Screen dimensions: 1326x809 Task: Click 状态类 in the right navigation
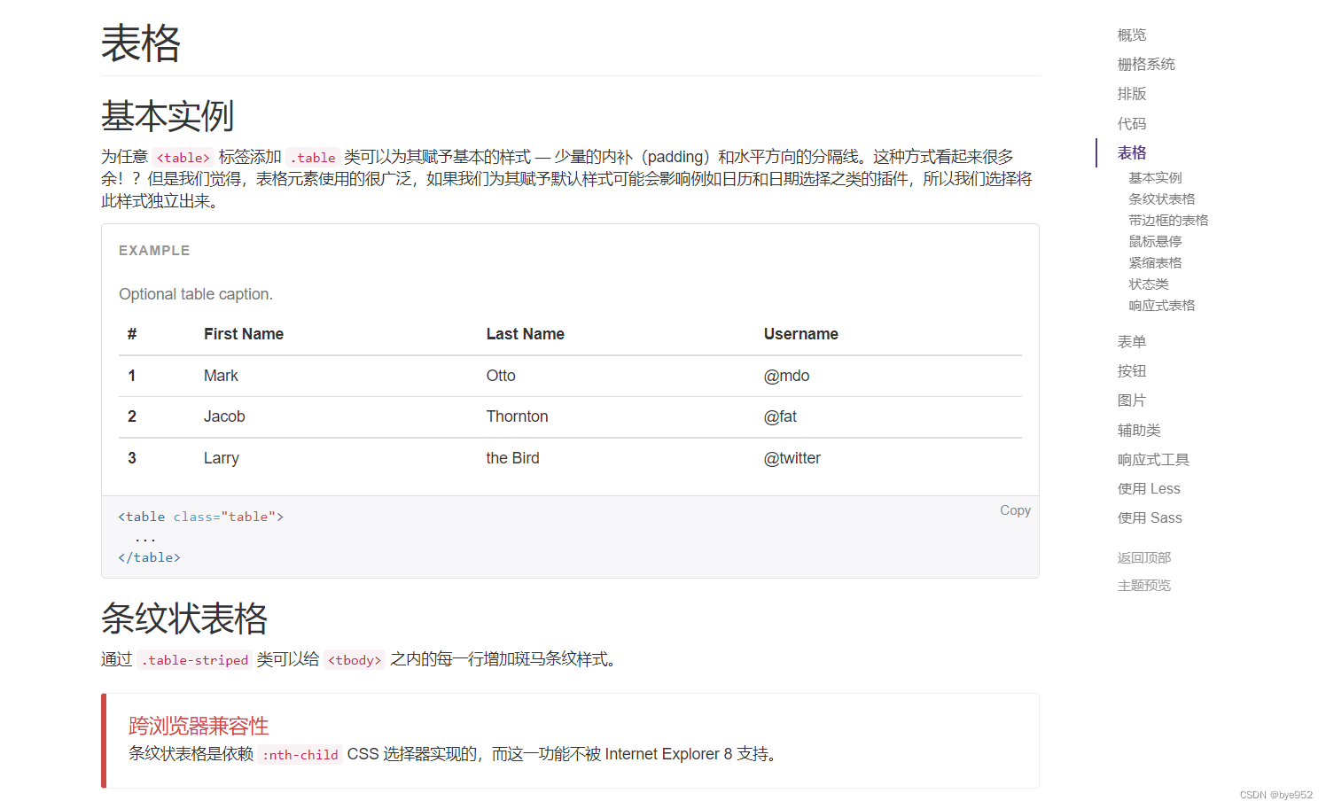point(1149,284)
